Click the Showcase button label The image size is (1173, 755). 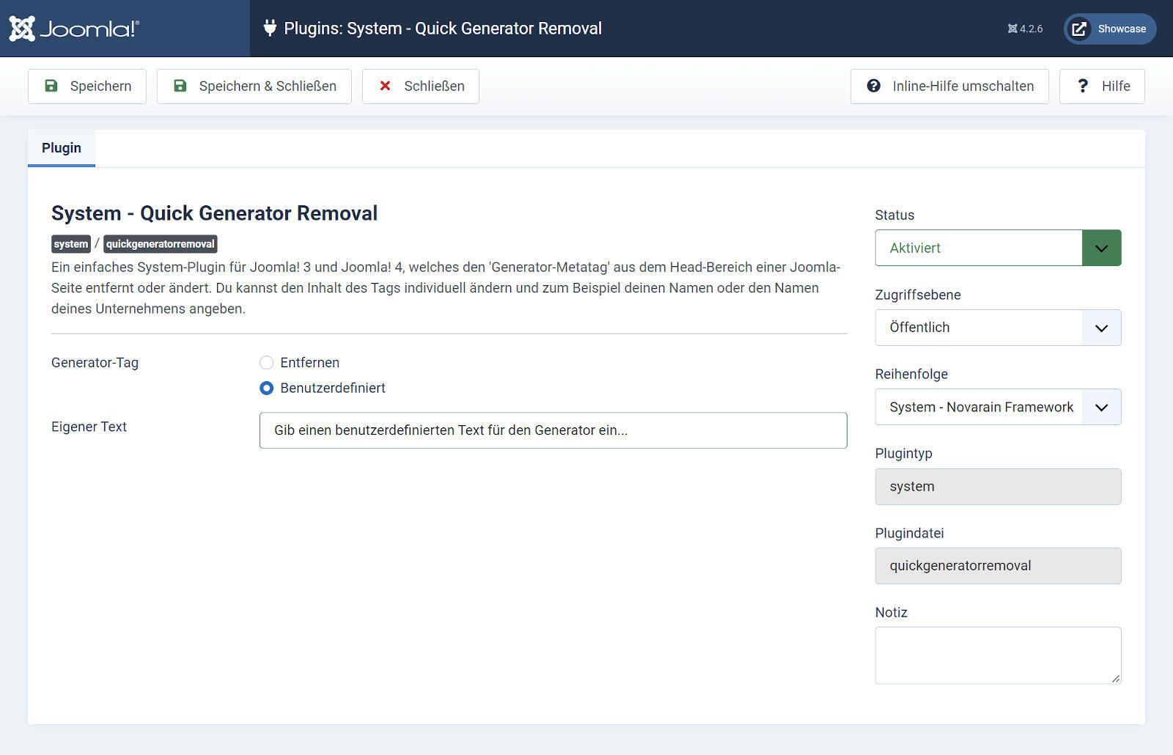1121,29
